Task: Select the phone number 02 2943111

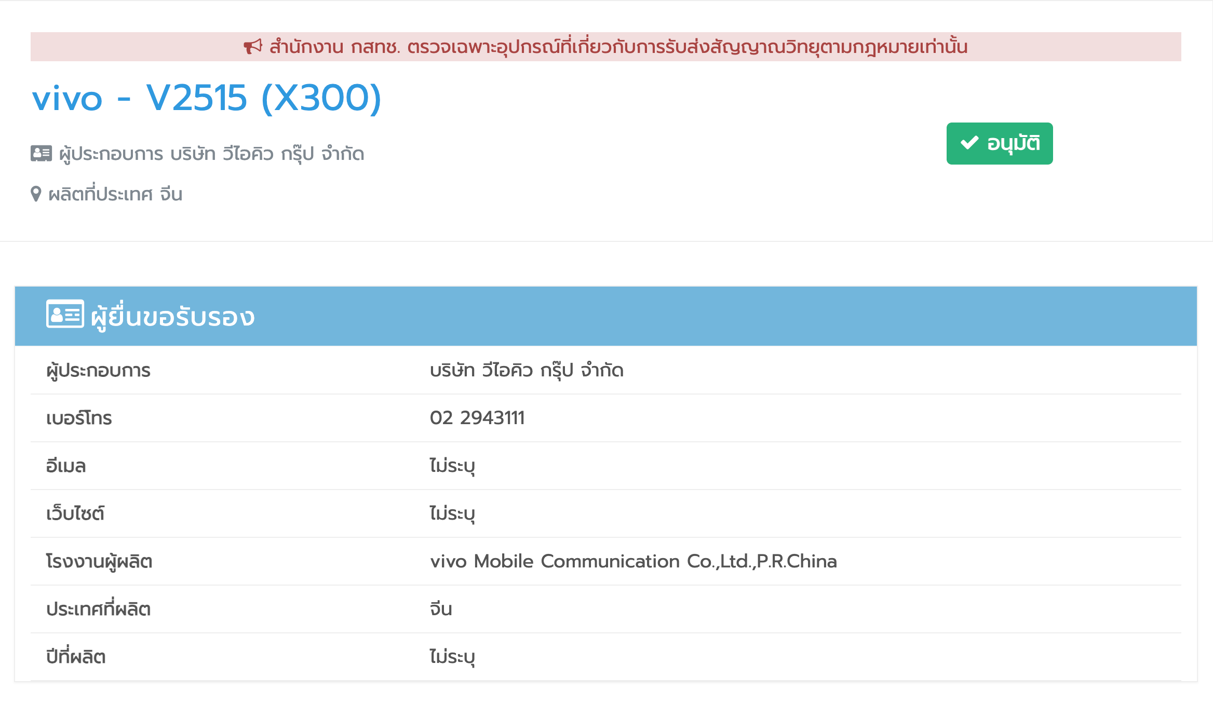Action: [477, 418]
